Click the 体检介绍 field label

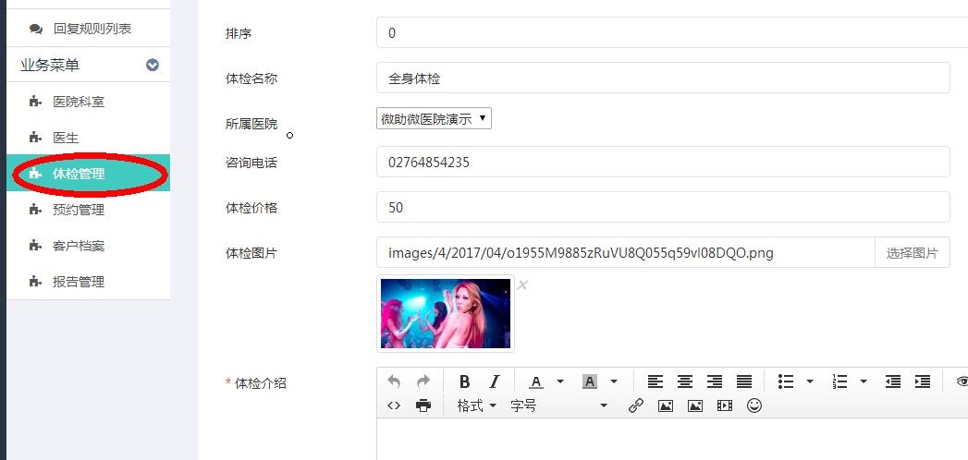(x=260, y=383)
